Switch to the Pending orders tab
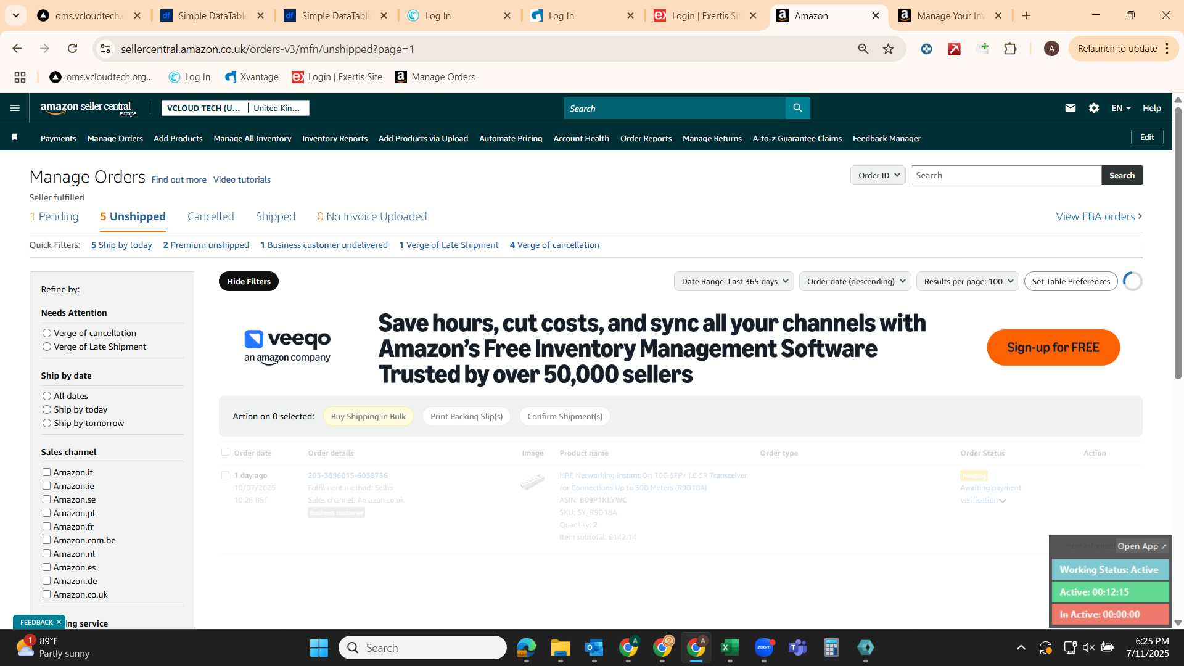 [54, 216]
